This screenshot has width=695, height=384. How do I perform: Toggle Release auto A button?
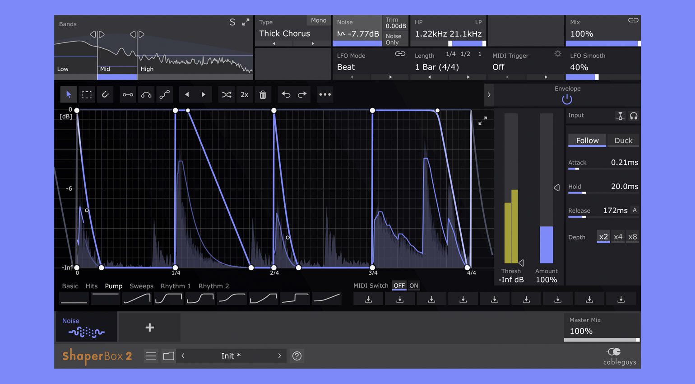coord(635,210)
